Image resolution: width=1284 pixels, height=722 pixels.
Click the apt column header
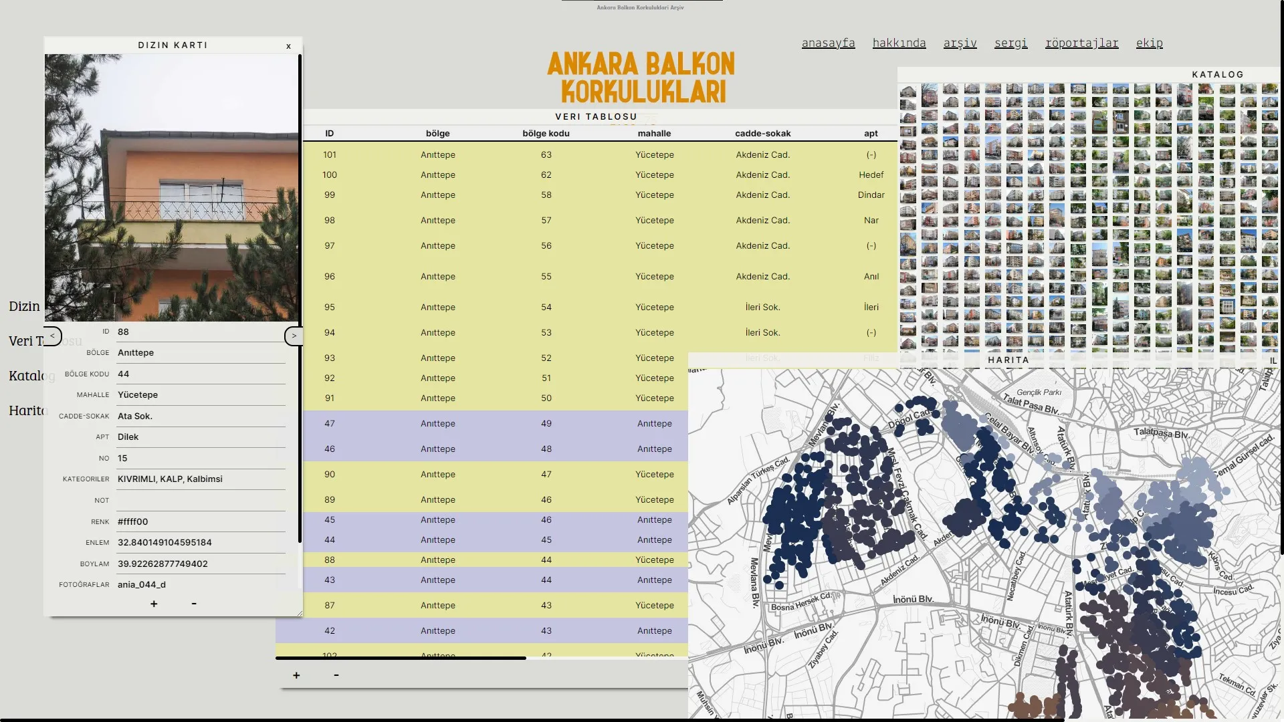[x=871, y=133]
